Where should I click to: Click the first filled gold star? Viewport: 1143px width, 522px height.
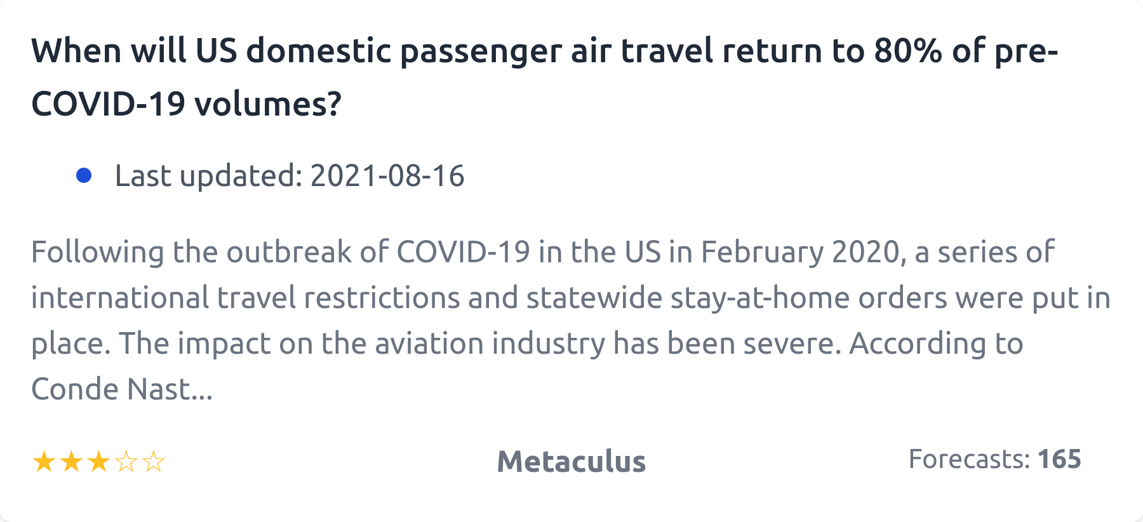coord(44,462)
